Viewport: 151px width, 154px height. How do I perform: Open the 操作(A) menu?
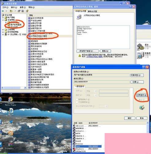pos(14,7)
